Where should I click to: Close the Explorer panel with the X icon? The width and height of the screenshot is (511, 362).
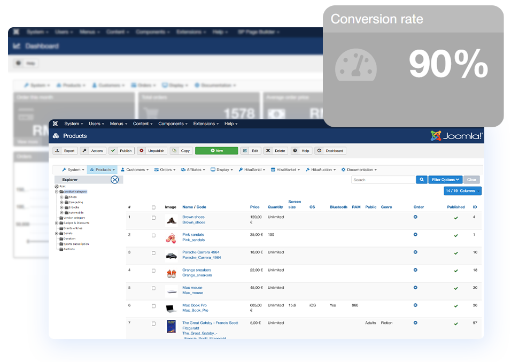click(115, 180)
